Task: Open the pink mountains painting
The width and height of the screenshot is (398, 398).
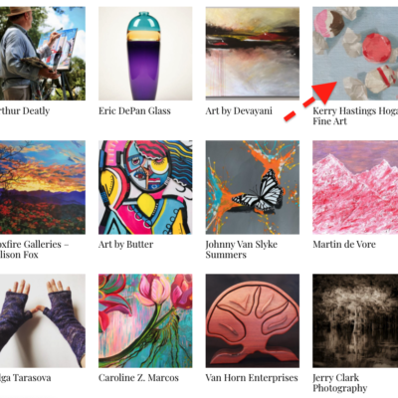Action: click(x=355, y=187)
